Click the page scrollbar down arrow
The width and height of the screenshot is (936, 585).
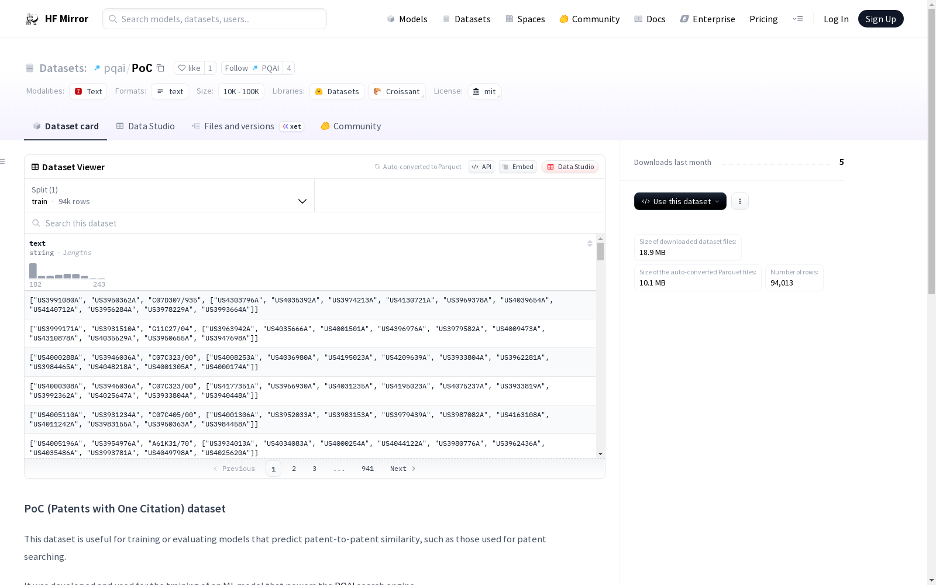(x=931, y=580)
